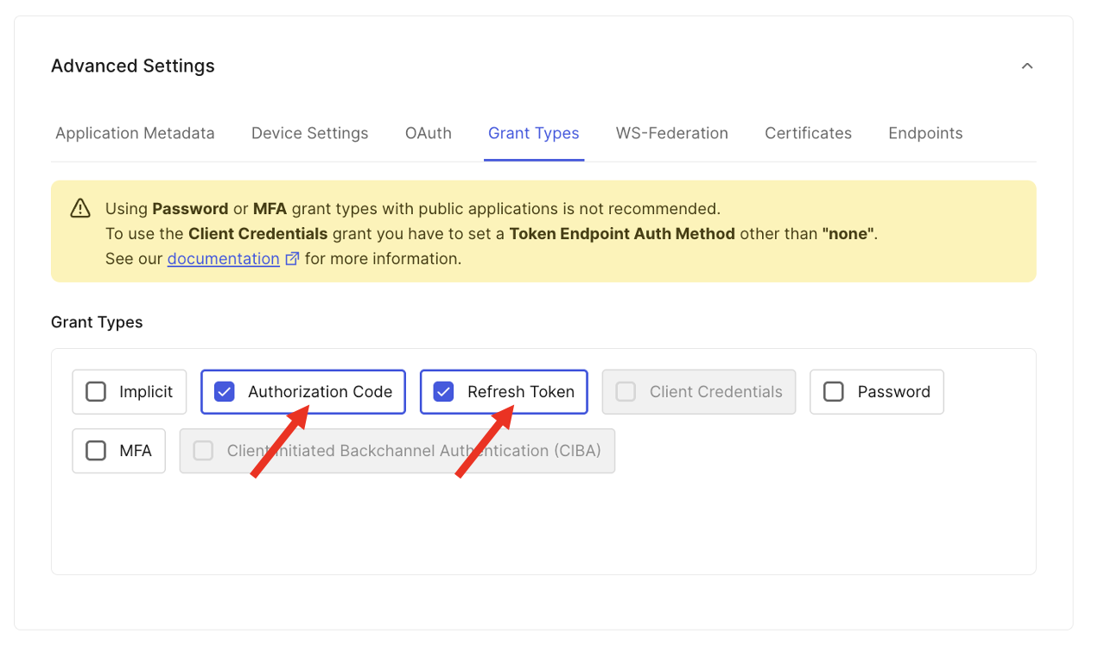Collapse the Advanced Settings section chevron
The height and width of the screenshot is (646, 1099).
tap(1026, 66)
